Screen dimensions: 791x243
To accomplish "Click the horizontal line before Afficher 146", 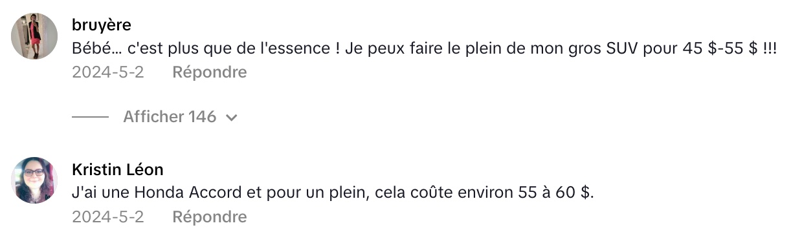I will pyautogui.click(x=91, y=117).
